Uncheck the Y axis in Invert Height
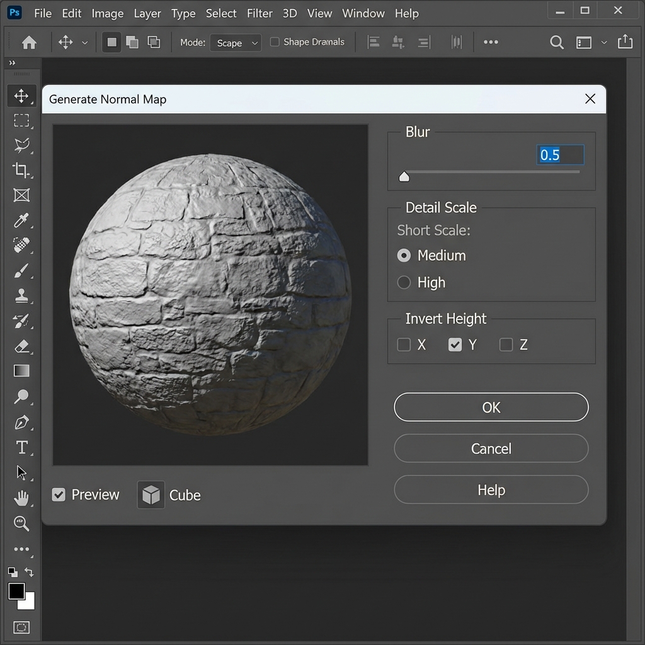 455,345
